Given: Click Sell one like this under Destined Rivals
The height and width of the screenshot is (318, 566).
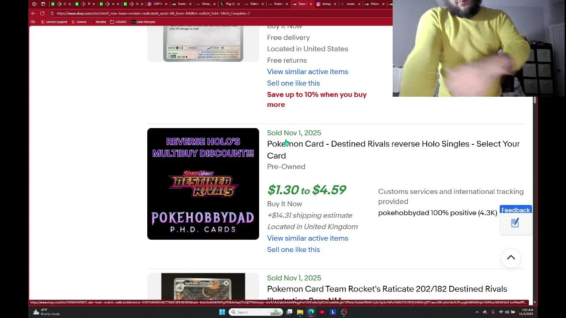Looking at the screenshot, I should coord(293,250).
